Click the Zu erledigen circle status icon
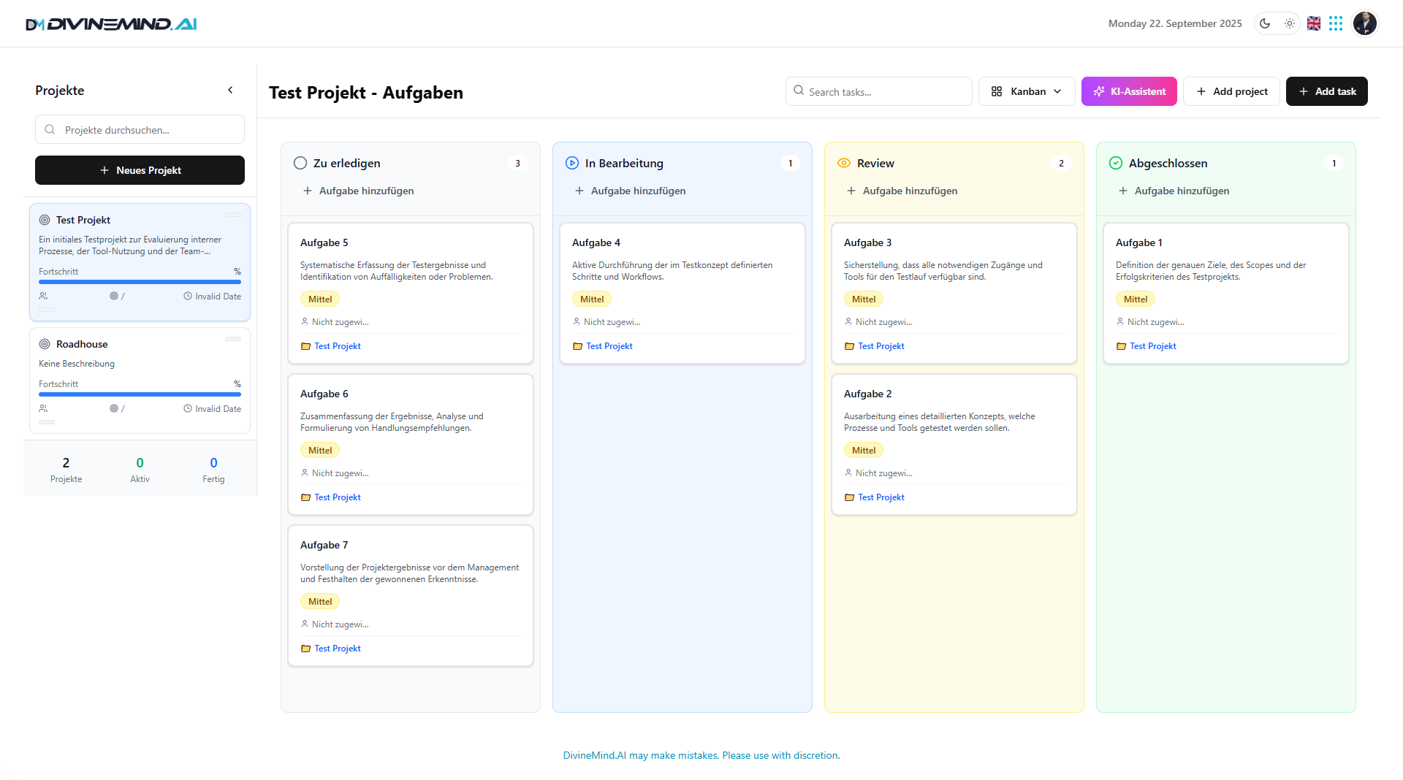Image resolution: width=1403 pixels, height=780 pixels. coord(300,163)
